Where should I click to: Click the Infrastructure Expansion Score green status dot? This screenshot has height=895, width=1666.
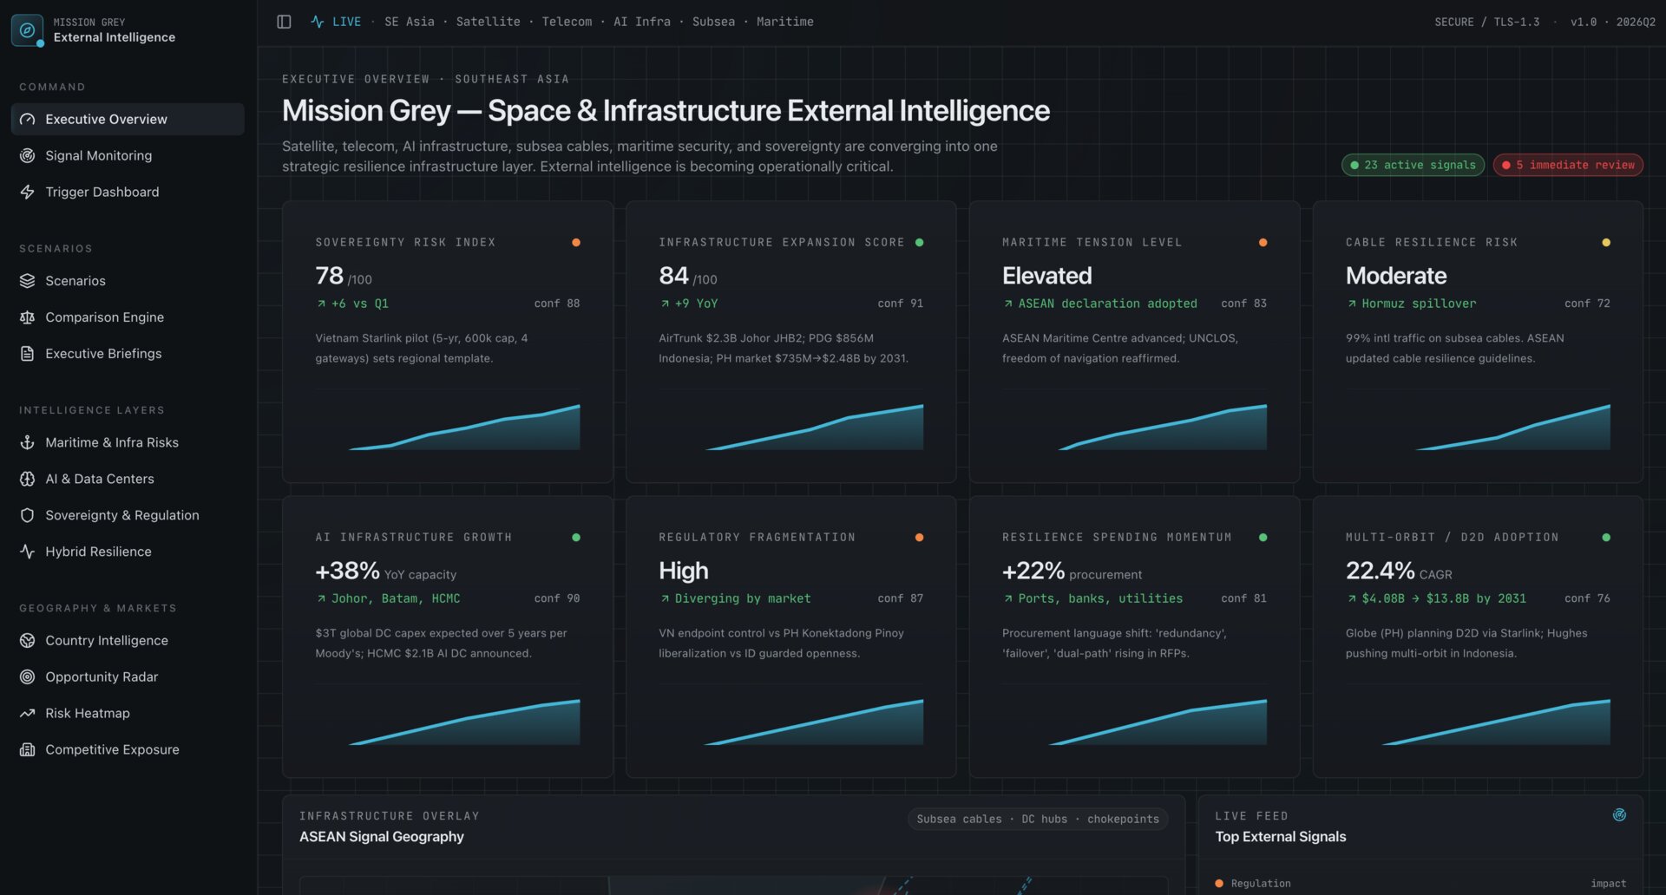tap(920, 243)
